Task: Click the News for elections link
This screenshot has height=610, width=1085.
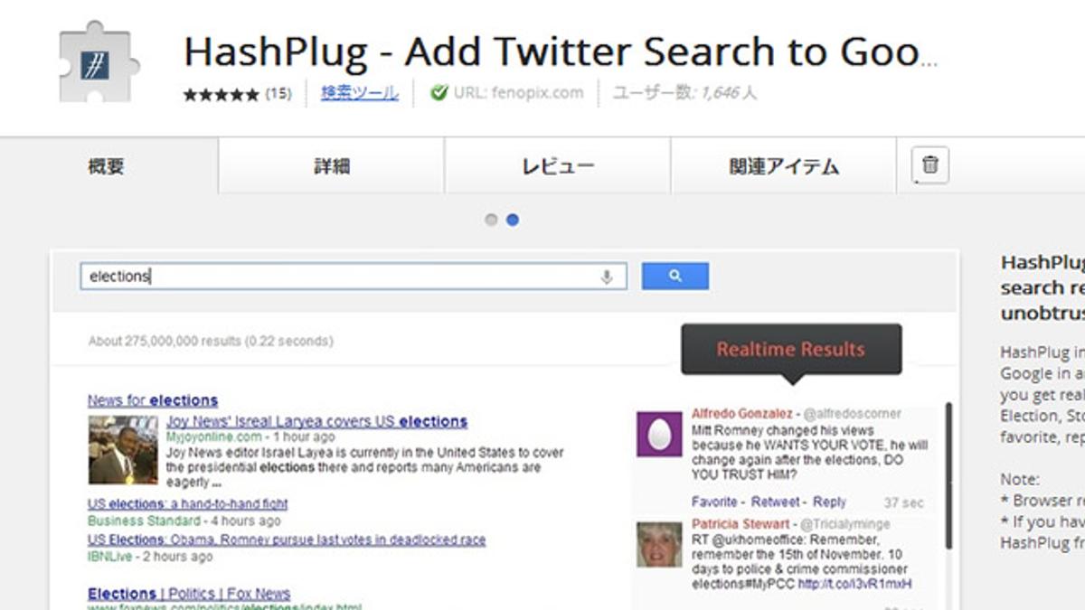Action: tap(153, 400)
